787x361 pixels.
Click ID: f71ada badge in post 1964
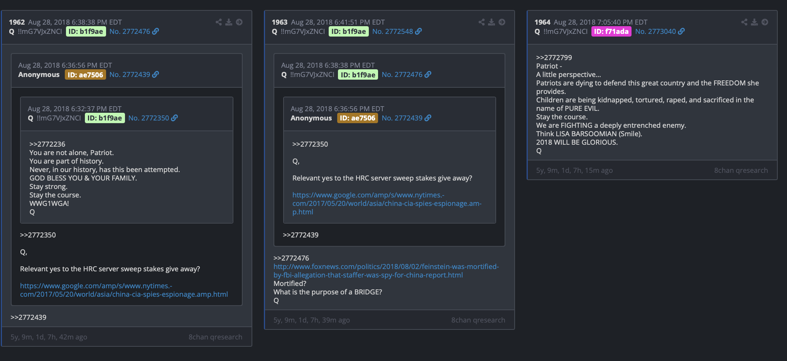[x=611, y=31]
